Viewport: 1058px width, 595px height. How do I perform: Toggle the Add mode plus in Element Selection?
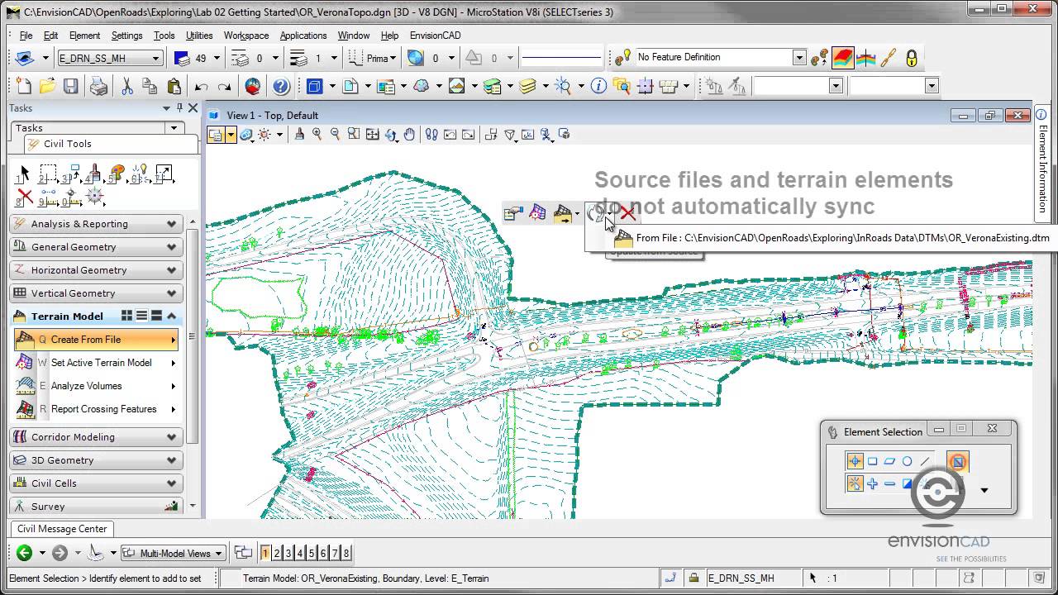point(872,483)
